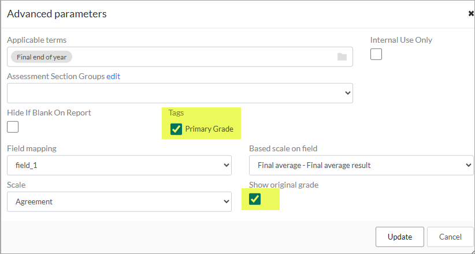This screenshot has height=254, width=475.
Task: Click the 'Hide If Blank On Report' label
Action: pos(49,113)
